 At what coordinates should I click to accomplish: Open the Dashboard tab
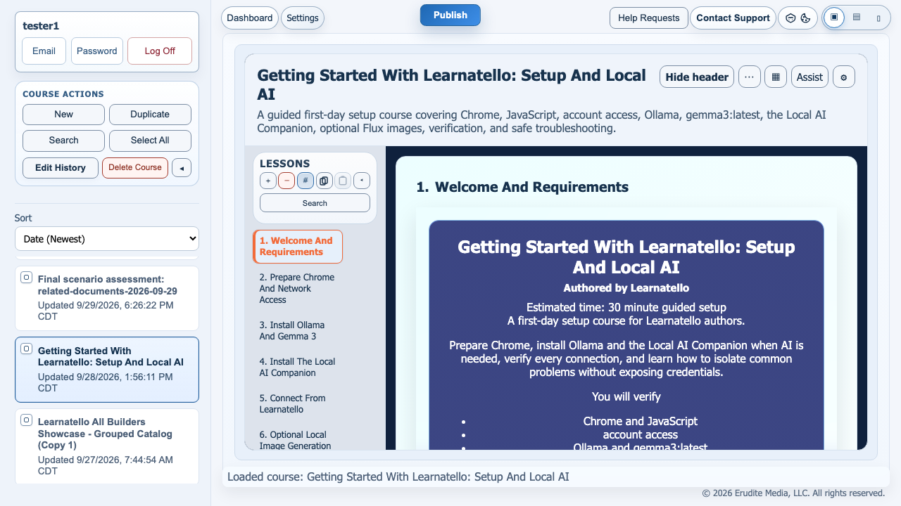tap(250, 18)
